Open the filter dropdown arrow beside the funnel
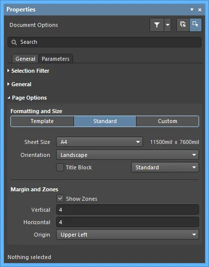Screen dimensions: 209x267 click(168, 25)
